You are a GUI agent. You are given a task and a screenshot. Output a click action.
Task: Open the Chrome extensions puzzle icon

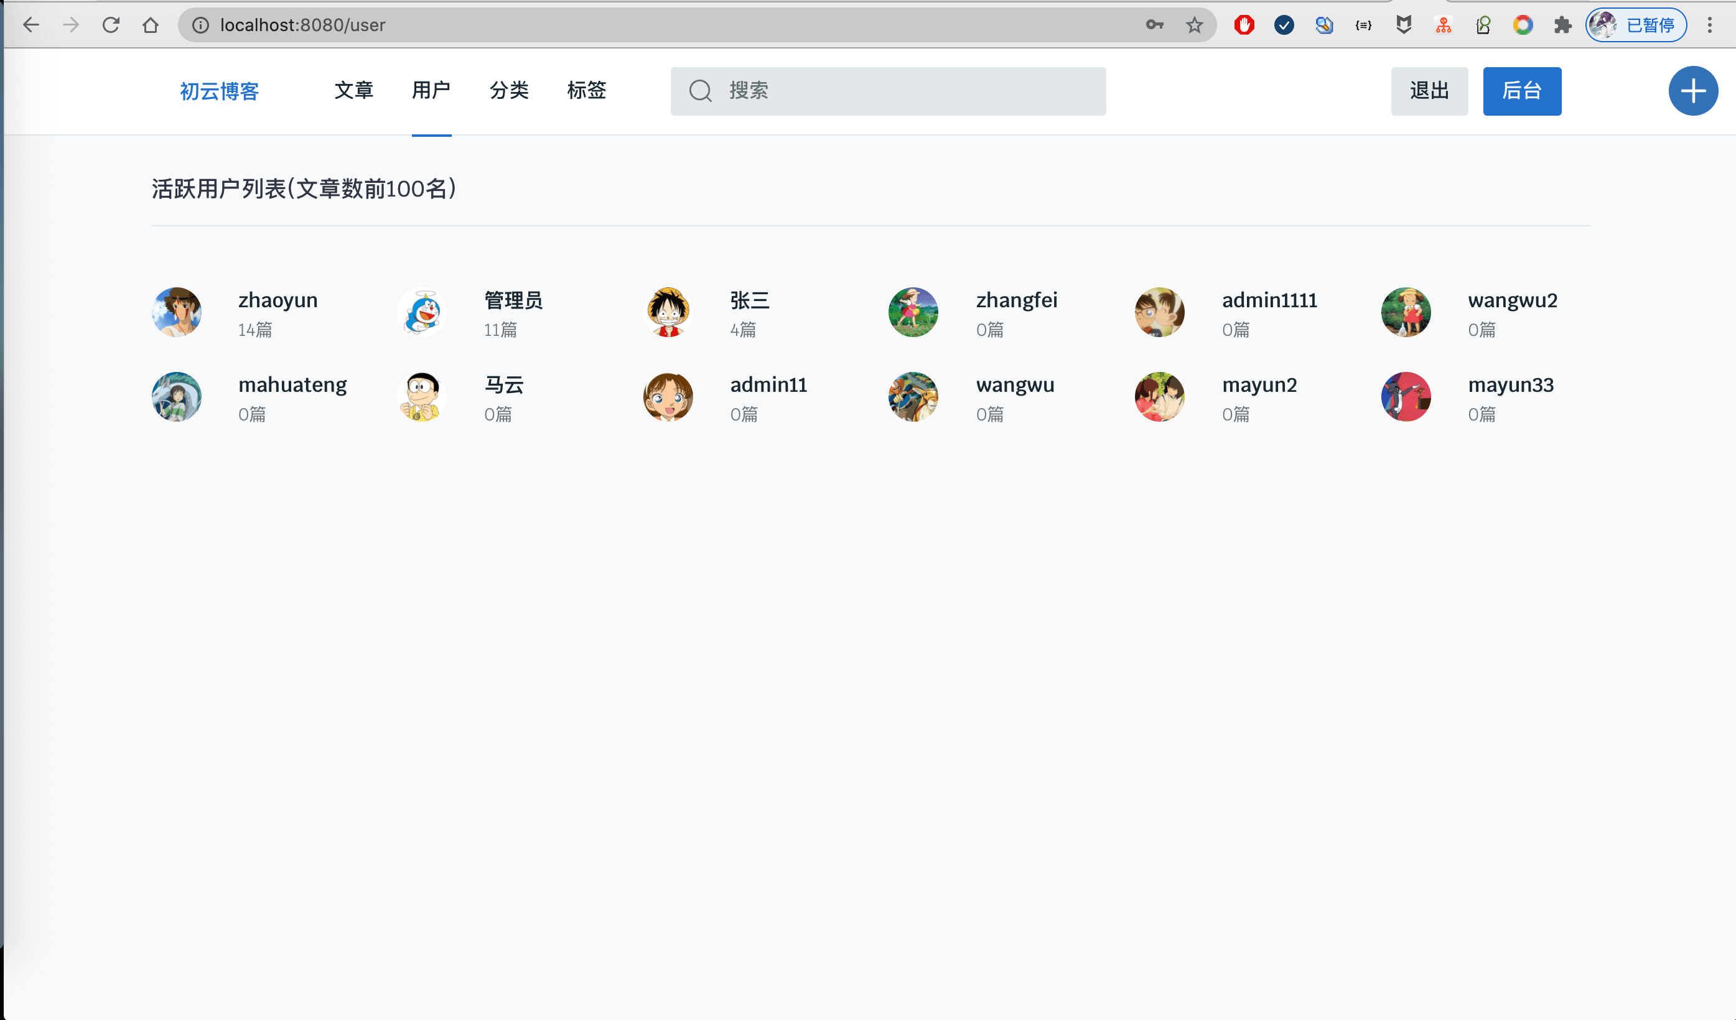click(x=1562, y=25)
